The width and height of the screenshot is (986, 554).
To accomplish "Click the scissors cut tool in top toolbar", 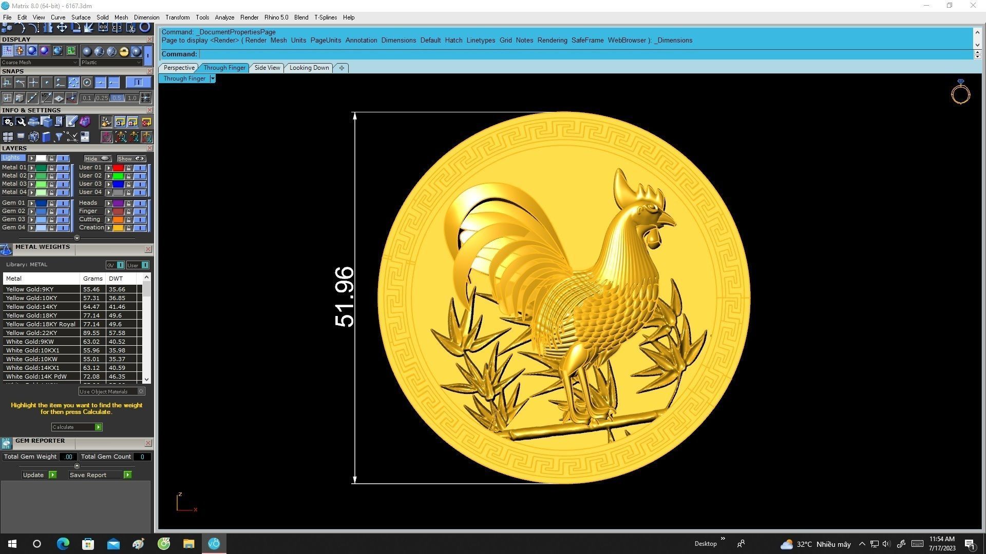I will (x=131, y=28).
